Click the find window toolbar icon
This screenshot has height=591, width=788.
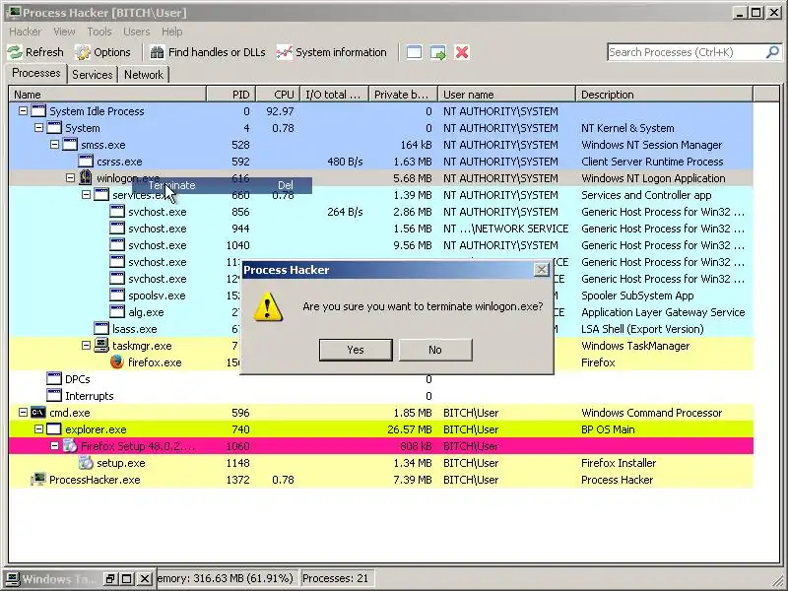414,52
